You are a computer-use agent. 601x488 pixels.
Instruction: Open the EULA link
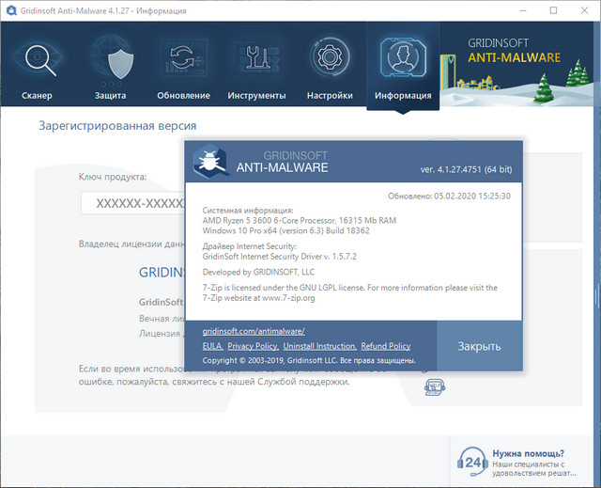[212, 346]
